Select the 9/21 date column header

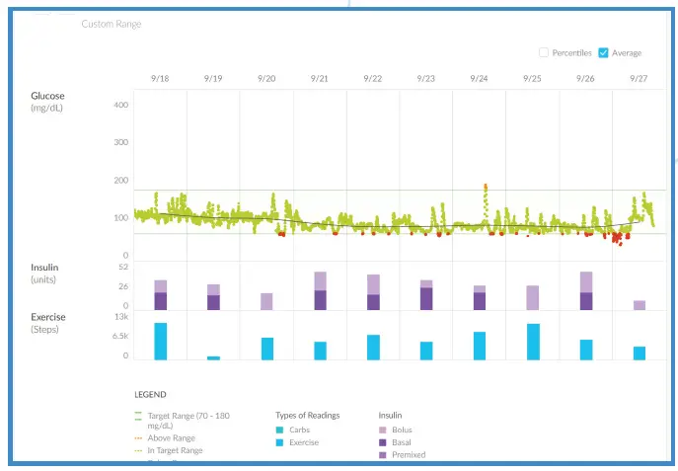pos(319,79)
